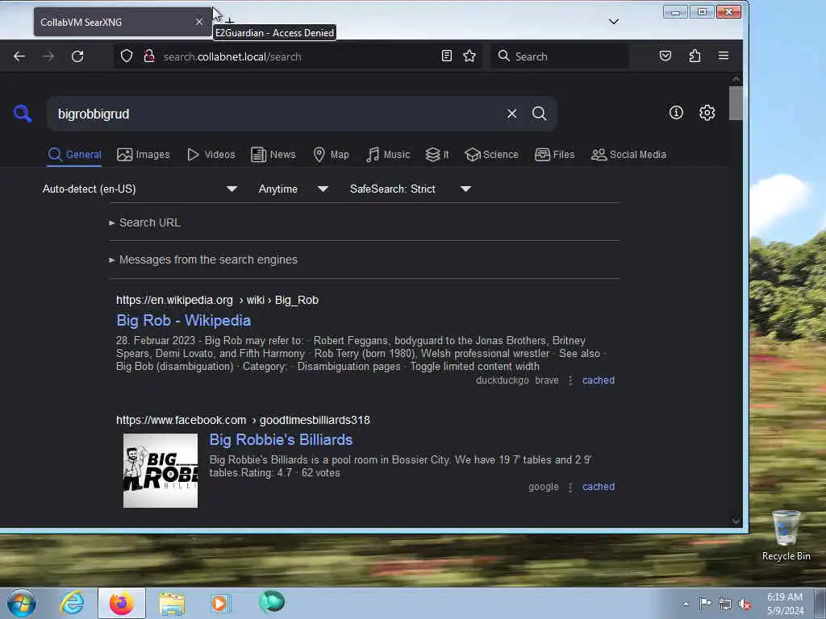Open the Firefox hamburger application menu

click(724, 56)
